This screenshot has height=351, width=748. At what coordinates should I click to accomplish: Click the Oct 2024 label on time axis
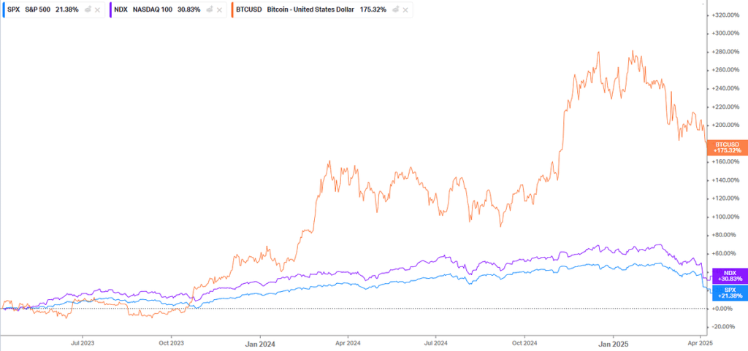point(524,342)
